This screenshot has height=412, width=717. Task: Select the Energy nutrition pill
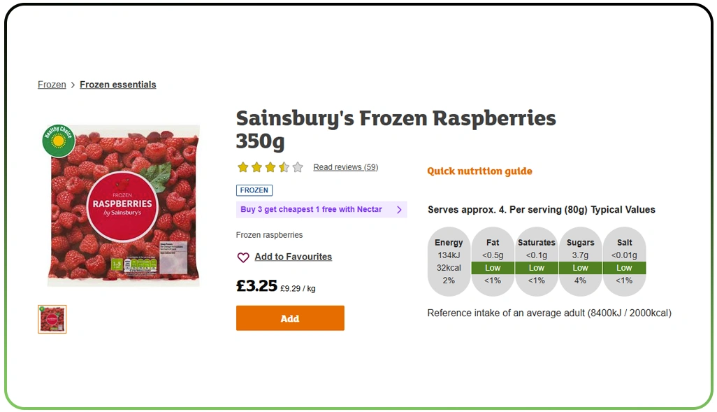coord(449,262)
